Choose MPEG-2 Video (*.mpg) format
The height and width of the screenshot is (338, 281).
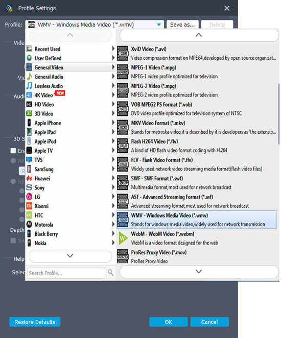click(x=197, y=90)
